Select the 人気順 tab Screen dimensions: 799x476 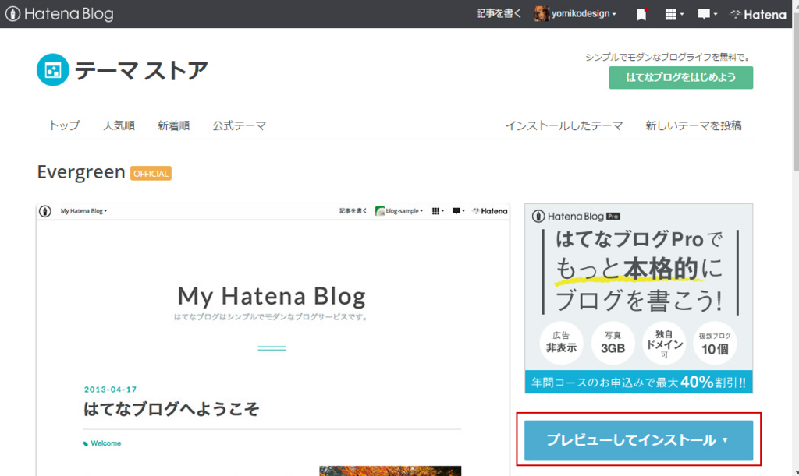(119, 125)
